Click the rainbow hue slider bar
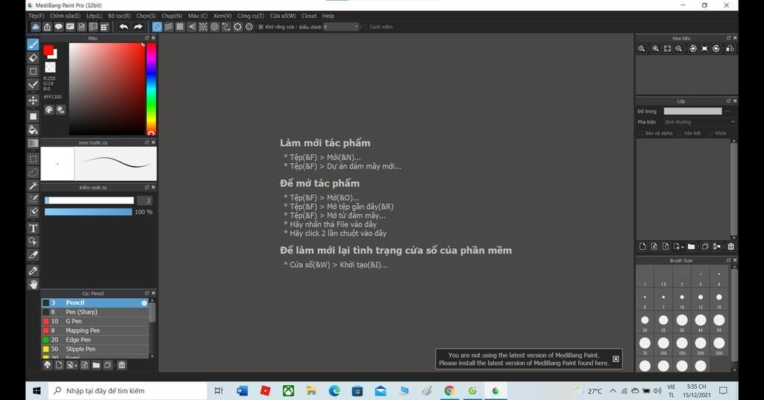Image resolution: width=764 pixels, height=400 pixels. (151, 89)
